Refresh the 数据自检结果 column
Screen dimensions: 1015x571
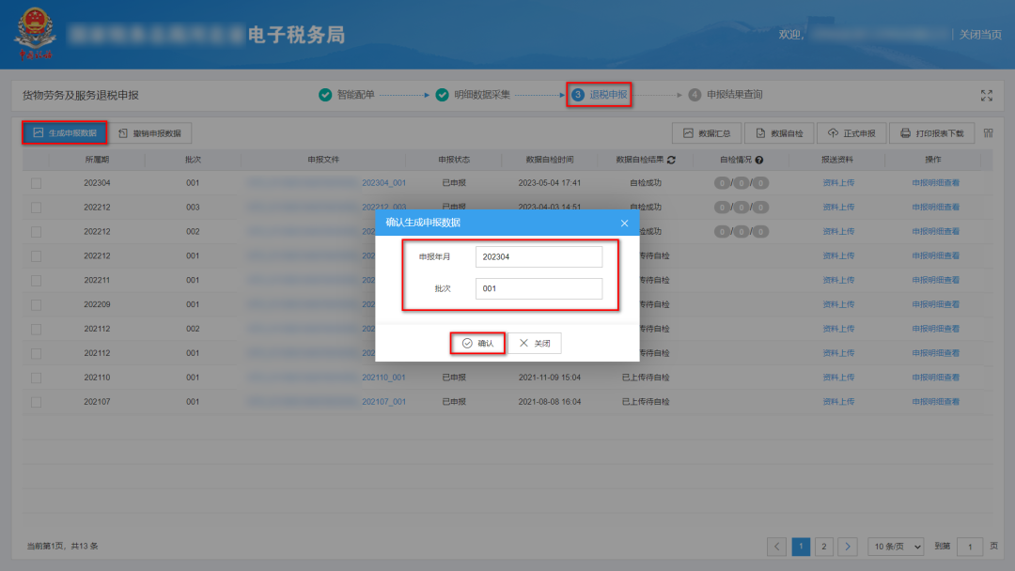(671, 160)
